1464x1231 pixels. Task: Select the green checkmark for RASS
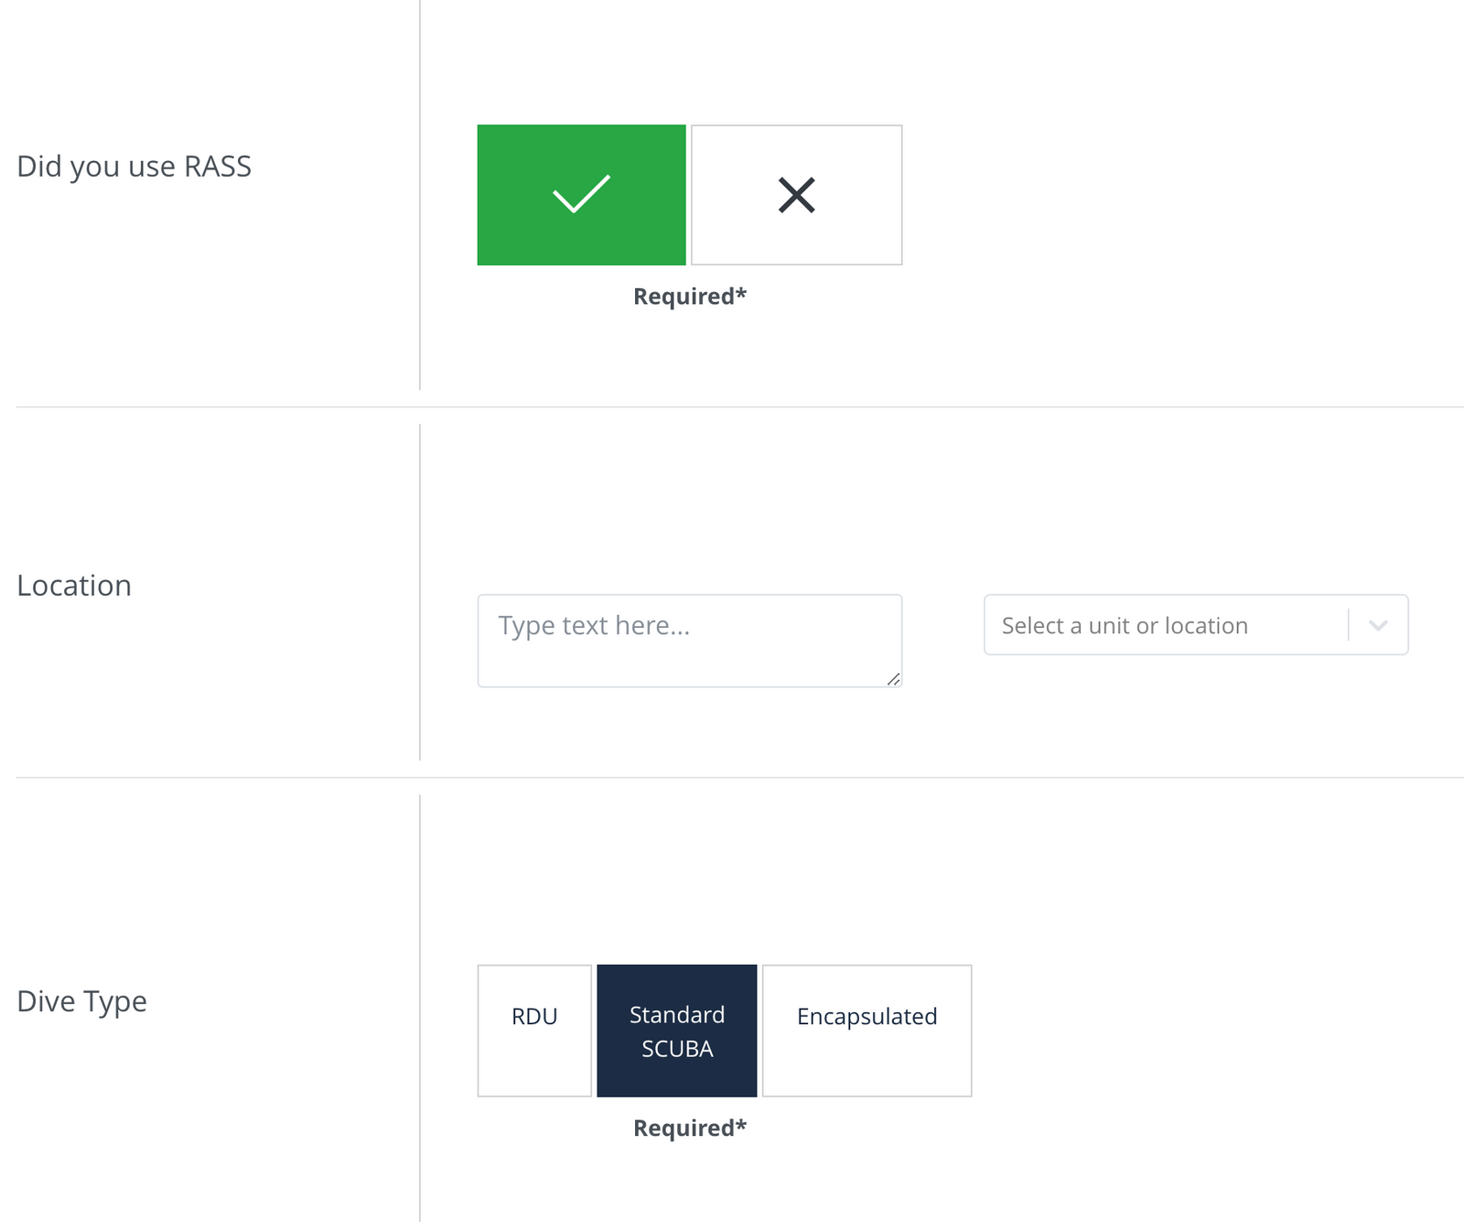click(x=581, y=195)
